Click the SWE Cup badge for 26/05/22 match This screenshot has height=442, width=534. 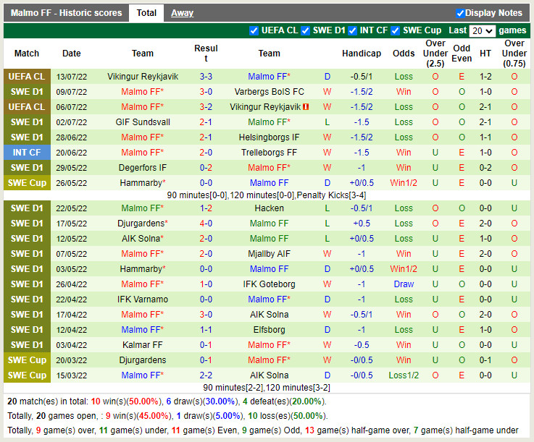click(27, 183)
